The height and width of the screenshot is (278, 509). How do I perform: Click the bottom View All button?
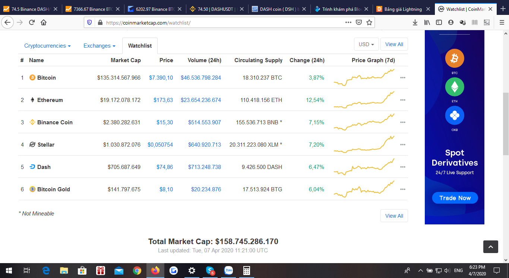[x=394, y=216]
